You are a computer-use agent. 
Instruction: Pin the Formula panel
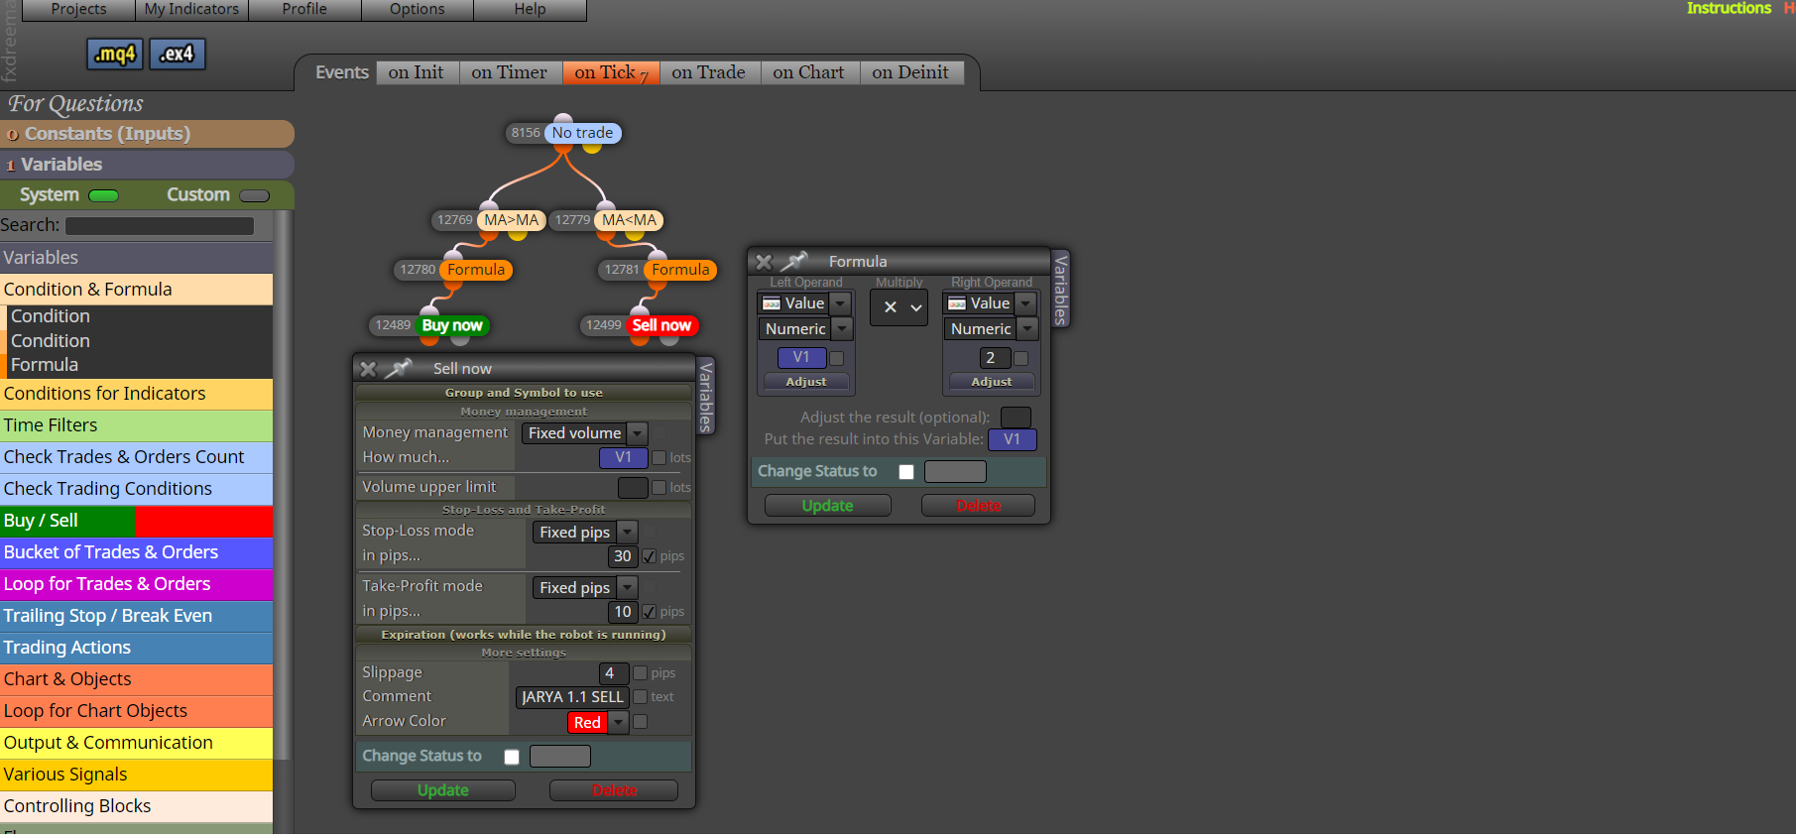pyautogui.click(x=794, y=262)
